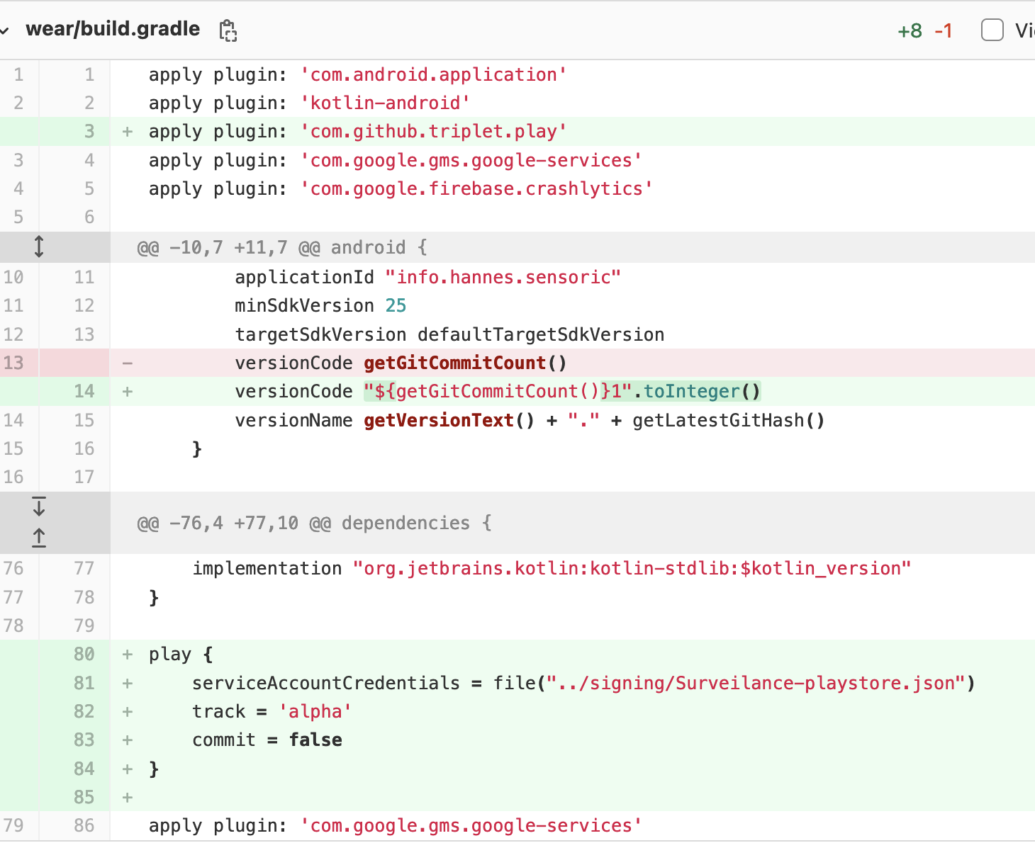Image resolution: width=1035 pixels, height=843 pixels.
Task: Click 'info.hannes.sensoric' application id
Action: pyautogui.click(x=503, y=277)
